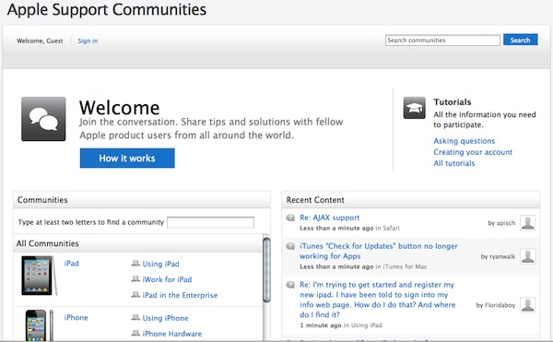Viewport: 553px width, 342px height.
Task: Click the Welcome speech bubbles icon
Action: coord(43,119)
